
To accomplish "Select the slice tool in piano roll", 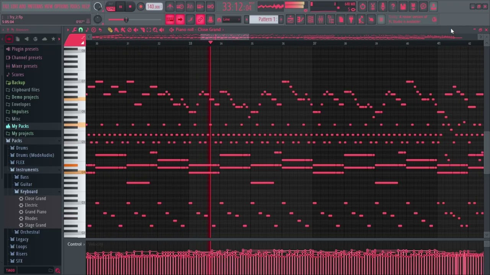I will [x=142, y=30].
